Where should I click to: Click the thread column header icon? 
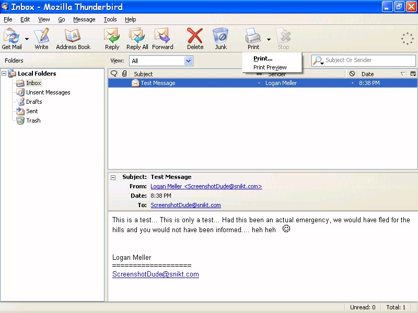114,74
